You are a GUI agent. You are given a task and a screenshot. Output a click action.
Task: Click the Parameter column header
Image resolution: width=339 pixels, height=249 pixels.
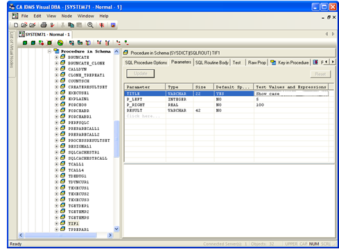tap(145, 87)
